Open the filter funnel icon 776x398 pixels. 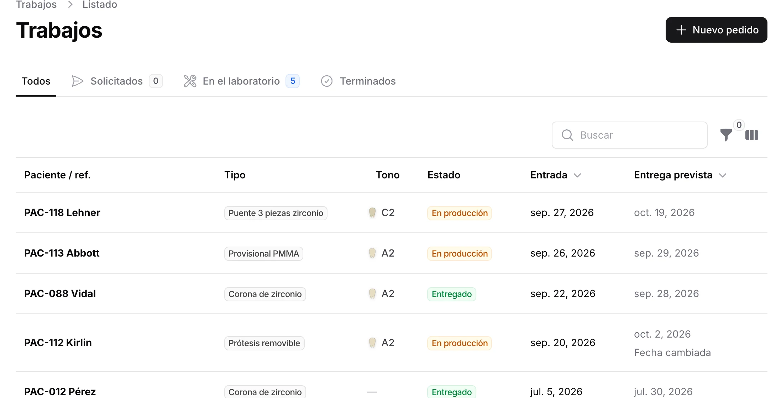click(x=726, y=135)
